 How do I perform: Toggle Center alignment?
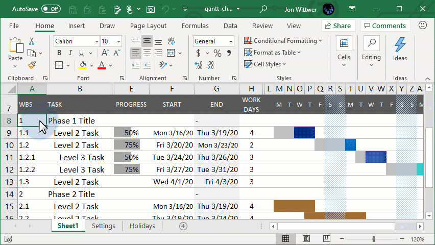147,53
